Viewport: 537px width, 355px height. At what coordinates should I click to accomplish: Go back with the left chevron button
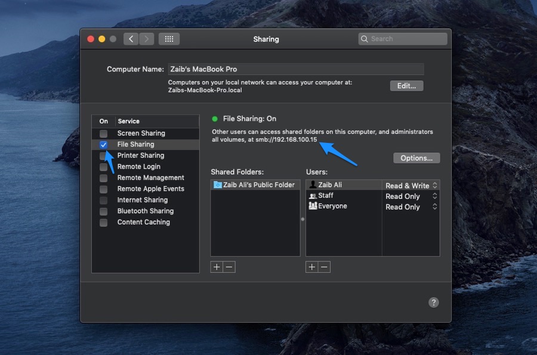131,39
